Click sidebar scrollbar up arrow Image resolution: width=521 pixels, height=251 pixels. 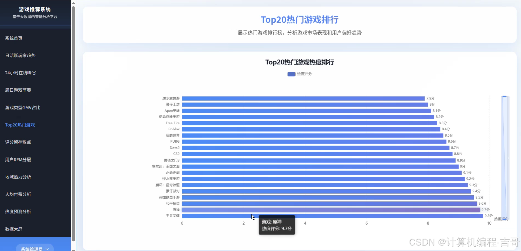pos(73,3)
